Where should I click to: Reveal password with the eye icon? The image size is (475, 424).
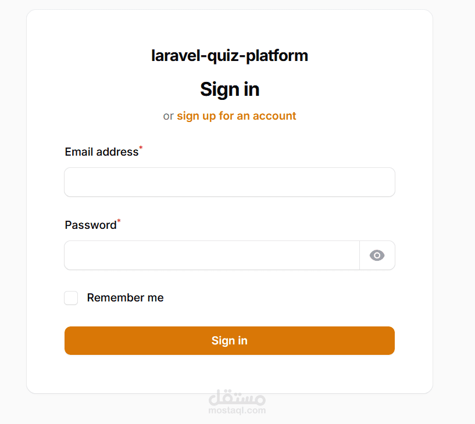pos(377,256)
